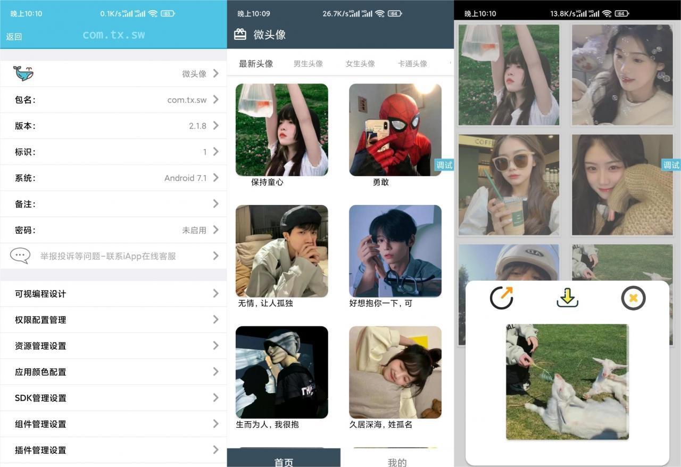The width and height of the screenshot is (681, 467).
Task: Open the 勇敢 Spider-Man avatar thumbnail
Action: (x=395, y=130)
